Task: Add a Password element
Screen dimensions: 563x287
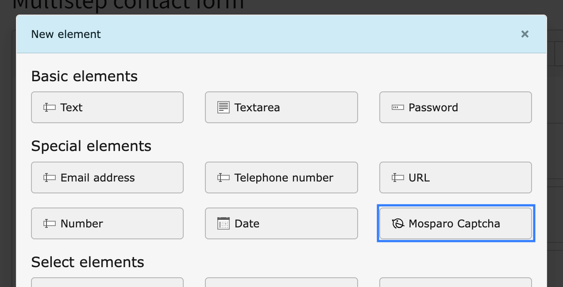Action: (455, 107)
